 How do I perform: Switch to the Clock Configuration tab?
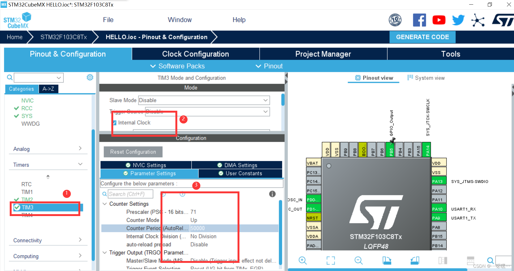pyautogui.click(x=195, y=54)
